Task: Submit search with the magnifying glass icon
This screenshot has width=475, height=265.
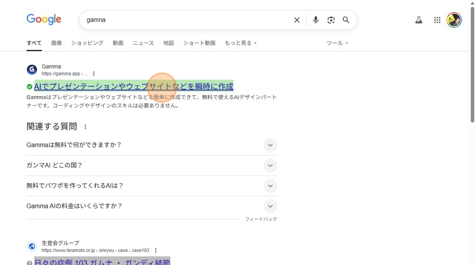Action: 346,20
